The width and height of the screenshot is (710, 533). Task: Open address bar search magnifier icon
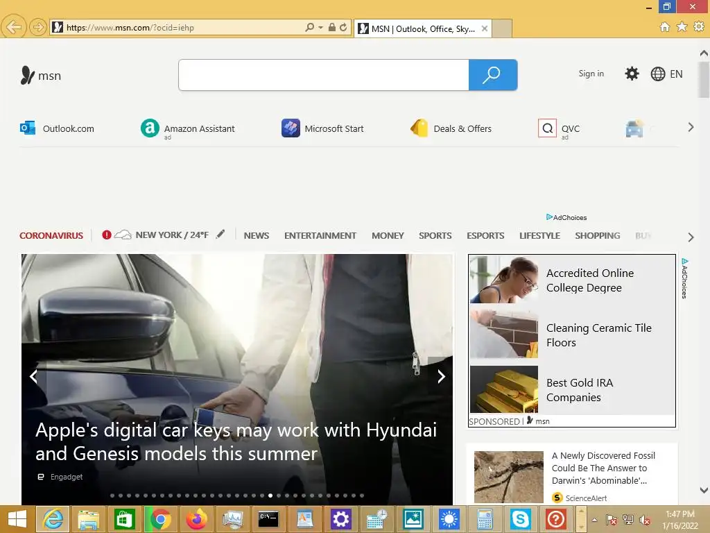point(310,27)
